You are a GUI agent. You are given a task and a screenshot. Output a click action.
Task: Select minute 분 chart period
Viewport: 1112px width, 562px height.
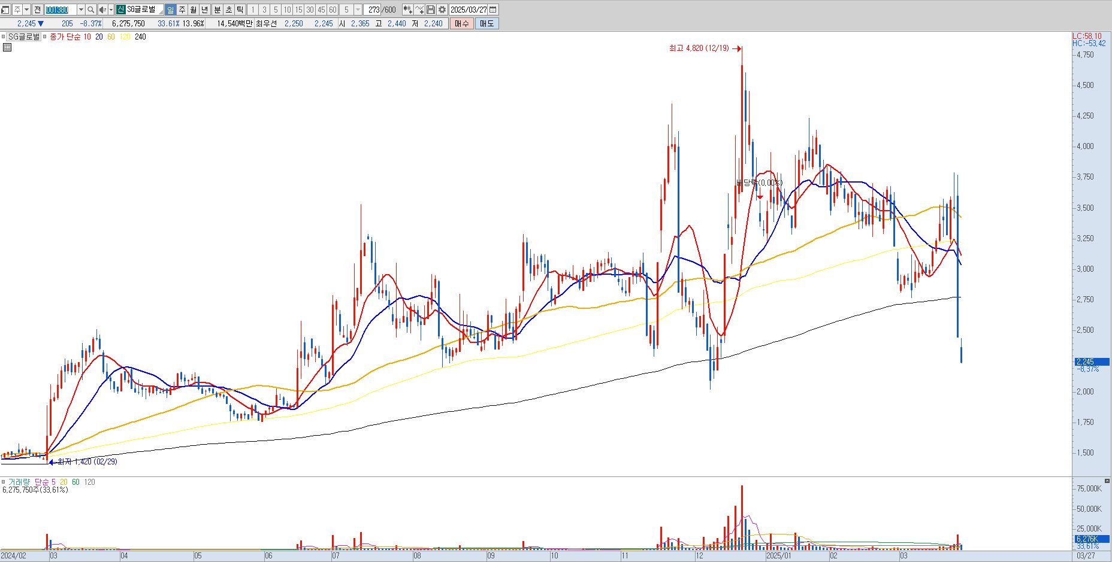tap(217, 10)
